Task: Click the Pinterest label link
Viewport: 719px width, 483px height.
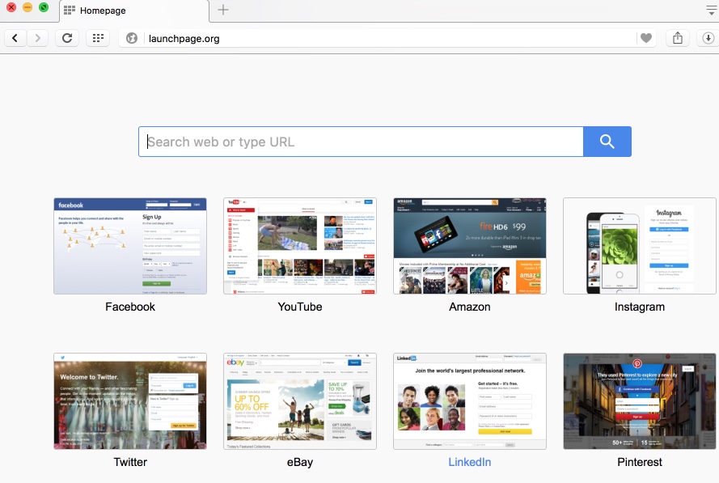Action: point(640,462)
